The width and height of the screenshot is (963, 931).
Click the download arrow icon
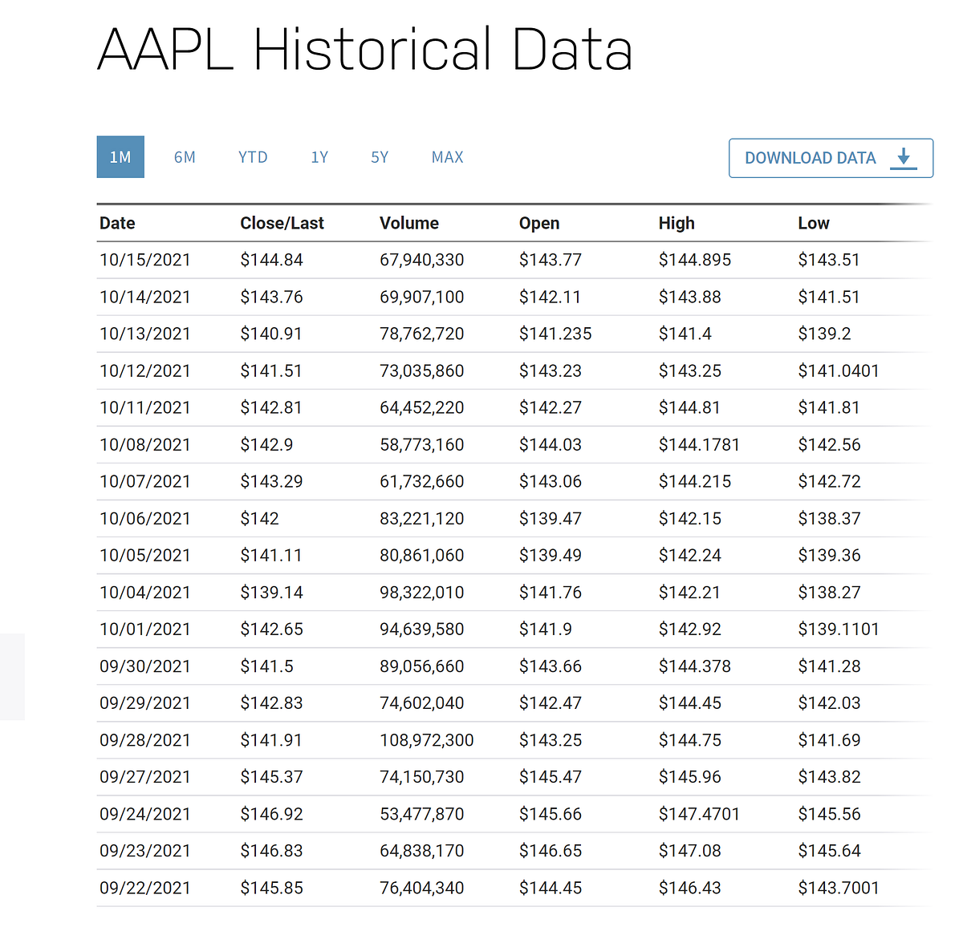click(x=904, y=157)
